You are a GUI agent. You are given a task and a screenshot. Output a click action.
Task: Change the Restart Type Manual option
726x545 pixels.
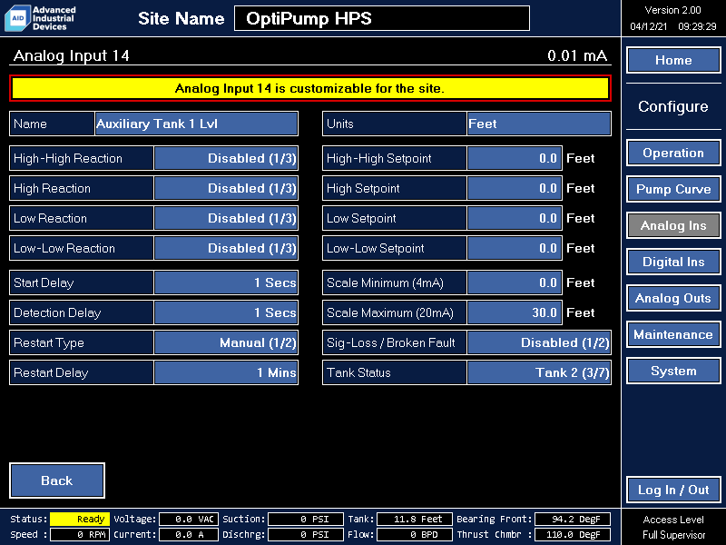coord(226,343)
